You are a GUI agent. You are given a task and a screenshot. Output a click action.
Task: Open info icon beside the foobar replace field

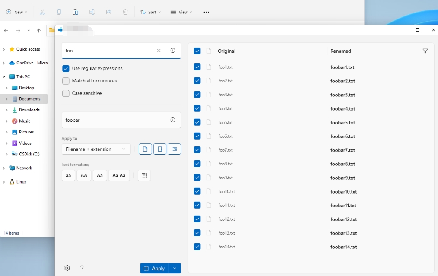[173, 120]
